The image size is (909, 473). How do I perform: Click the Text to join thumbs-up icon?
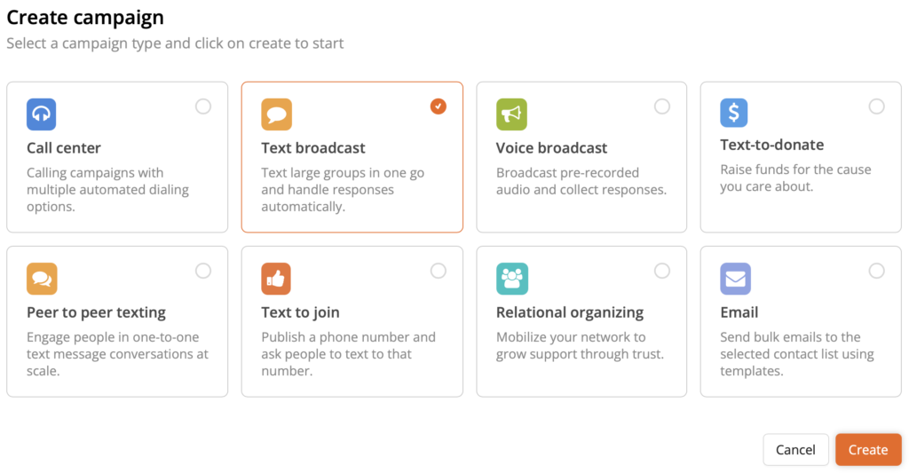tap(276, 279)
